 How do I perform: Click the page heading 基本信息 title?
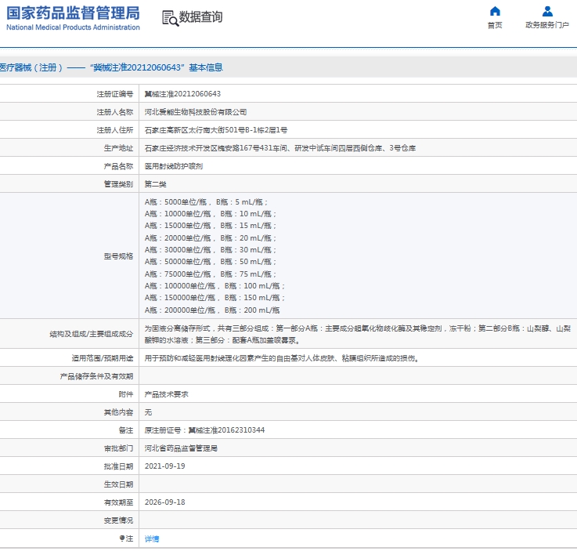(111, 67)
